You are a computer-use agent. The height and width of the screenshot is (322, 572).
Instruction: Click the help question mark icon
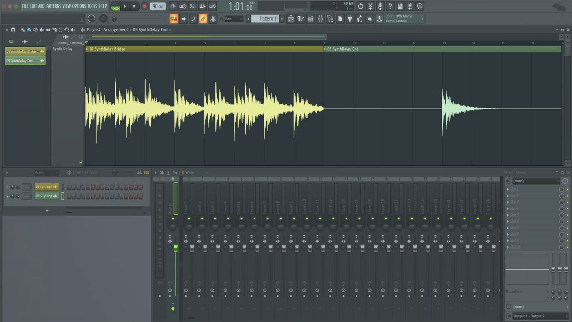(x=390, y=6)
